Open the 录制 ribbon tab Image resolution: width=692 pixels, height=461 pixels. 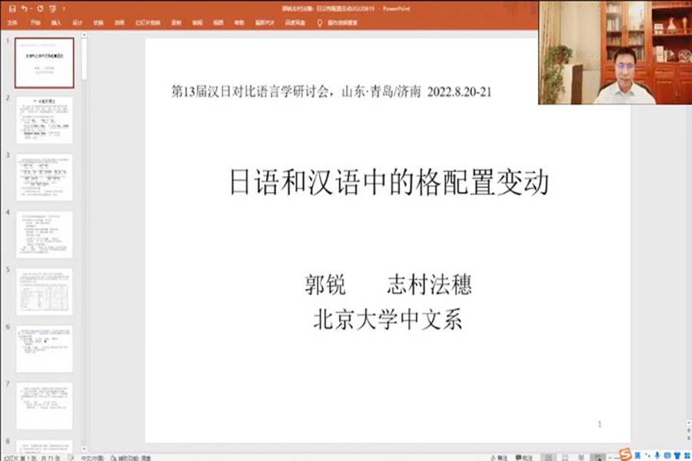[x=176, y=22]
